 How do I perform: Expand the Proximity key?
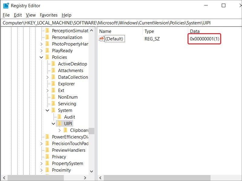click(x=41, y=170)
